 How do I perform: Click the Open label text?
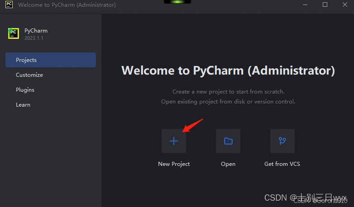228,164
